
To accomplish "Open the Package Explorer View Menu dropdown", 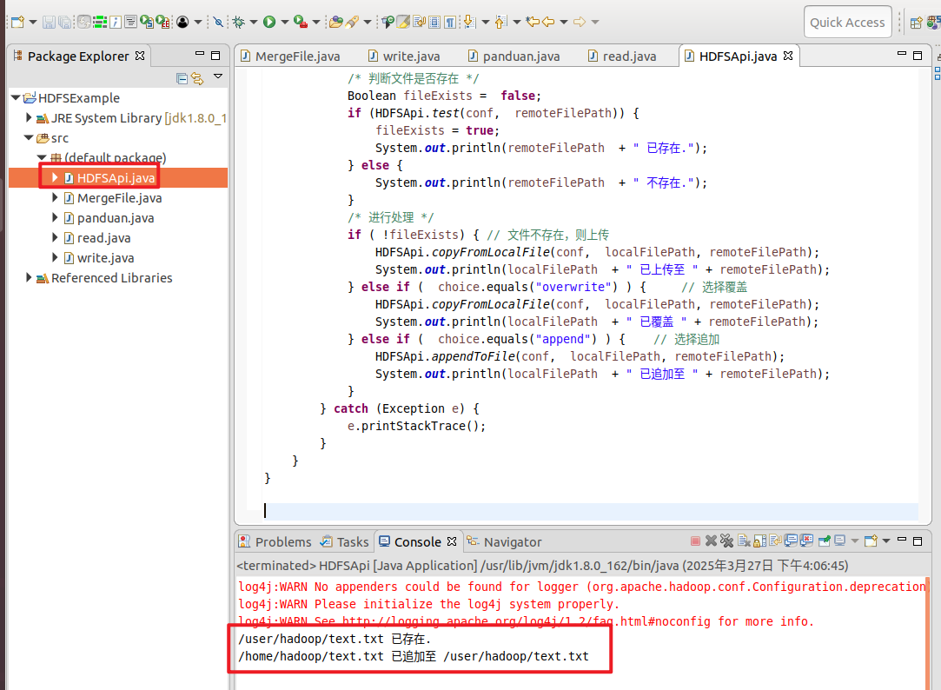I will [218, 77].
